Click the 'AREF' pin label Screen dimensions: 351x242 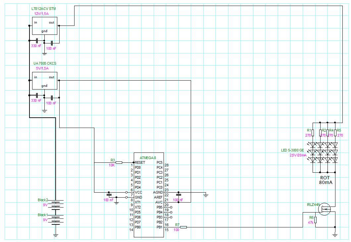point(158,197)
